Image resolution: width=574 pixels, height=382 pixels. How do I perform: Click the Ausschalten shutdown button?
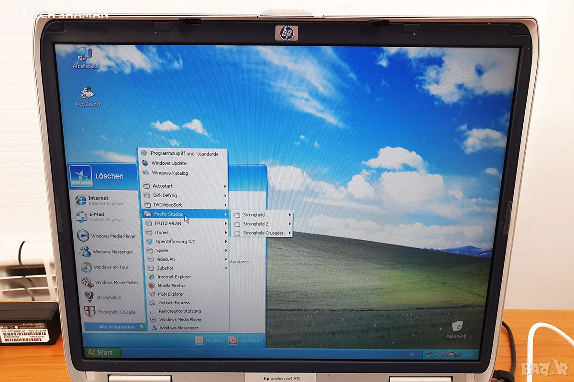tap(245, 340)
